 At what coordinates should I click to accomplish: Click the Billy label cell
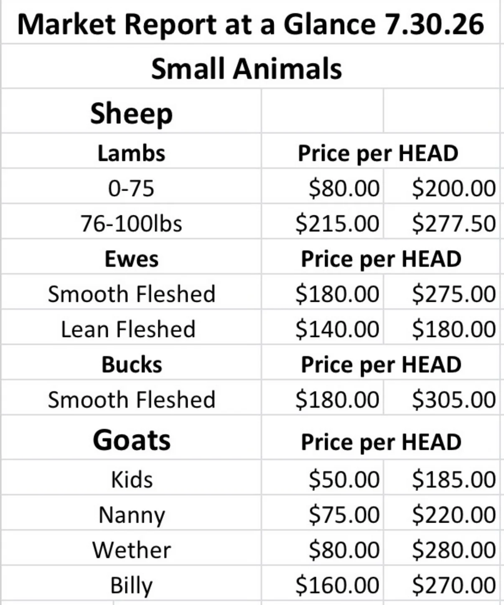point(131,583)
